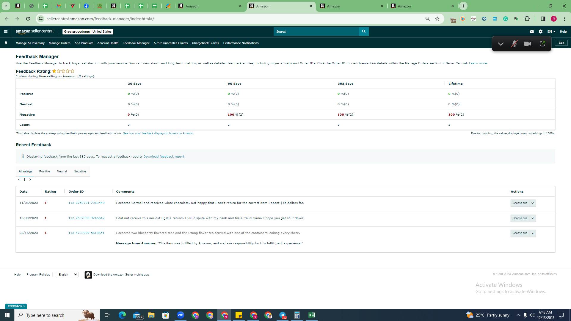Click the share screen icon in overlay

[542, 44]
